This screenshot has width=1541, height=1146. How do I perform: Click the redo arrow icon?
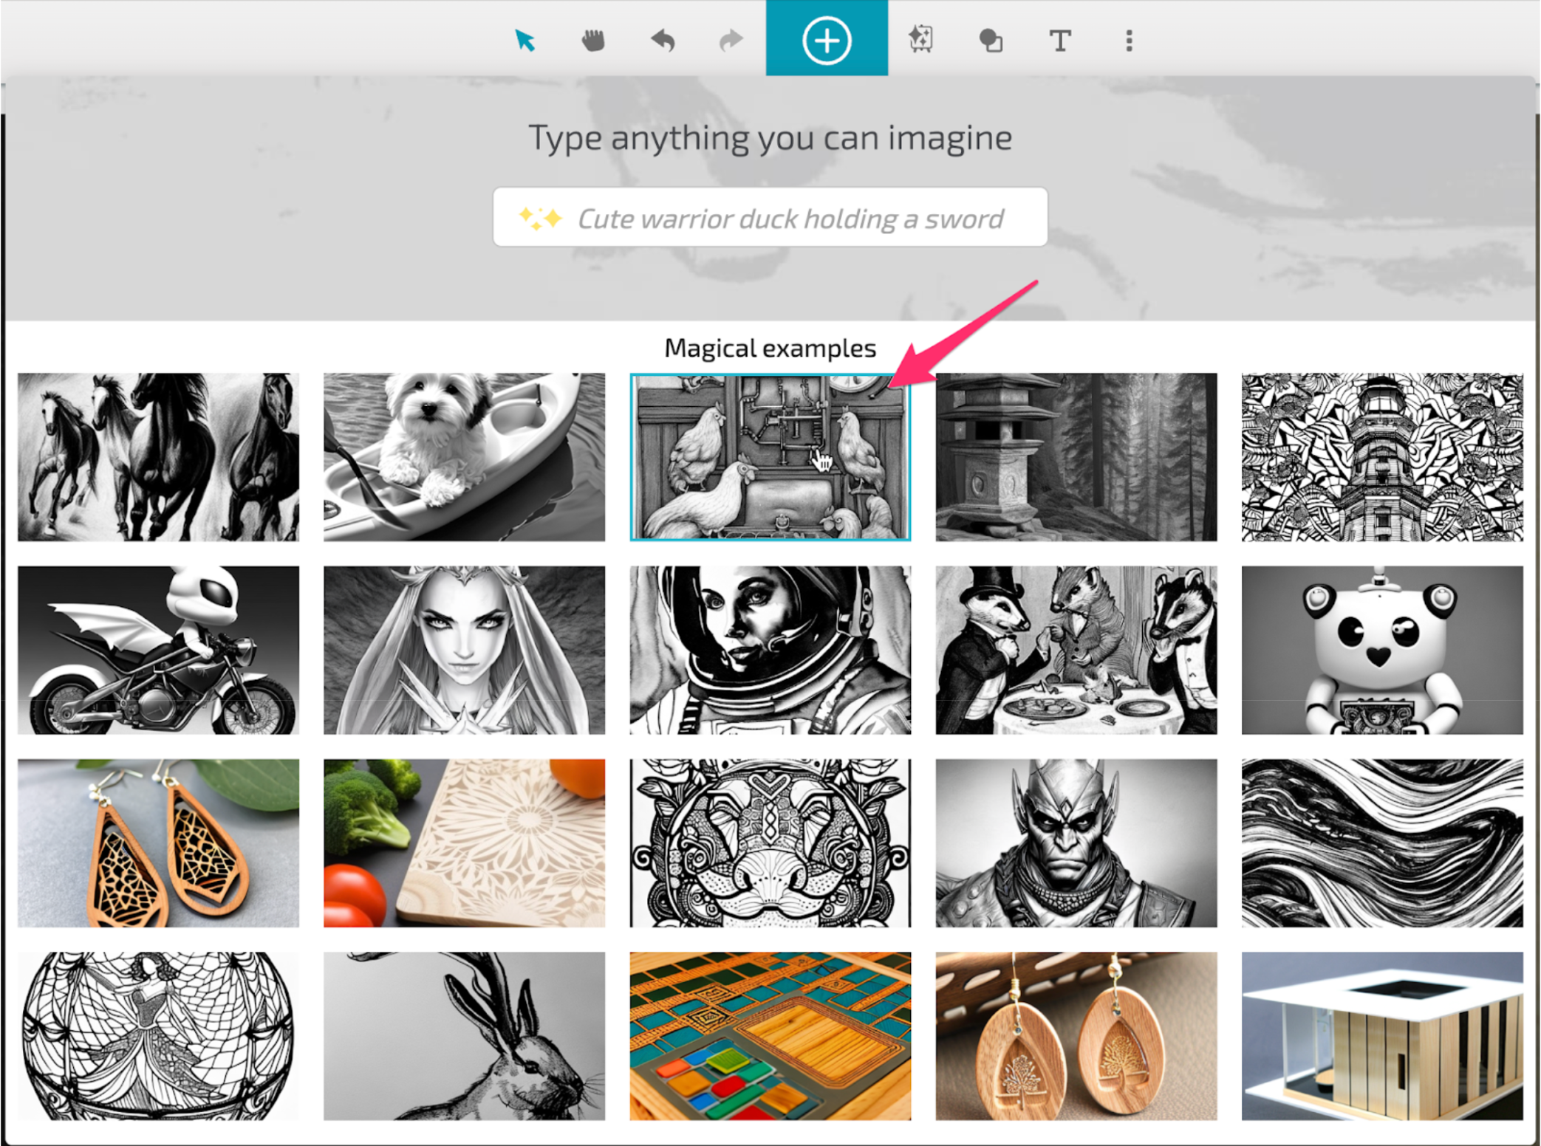pos(731,40)
